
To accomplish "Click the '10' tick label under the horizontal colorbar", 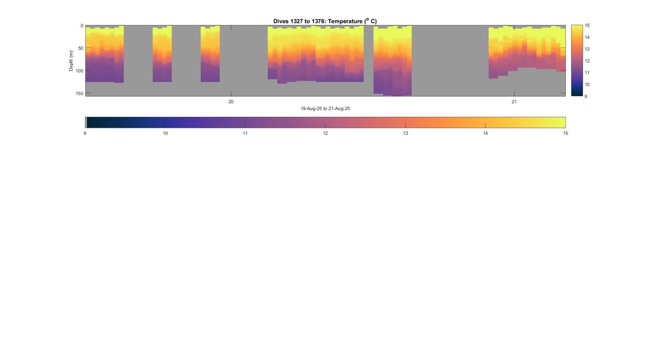I will tap(165, 133).
